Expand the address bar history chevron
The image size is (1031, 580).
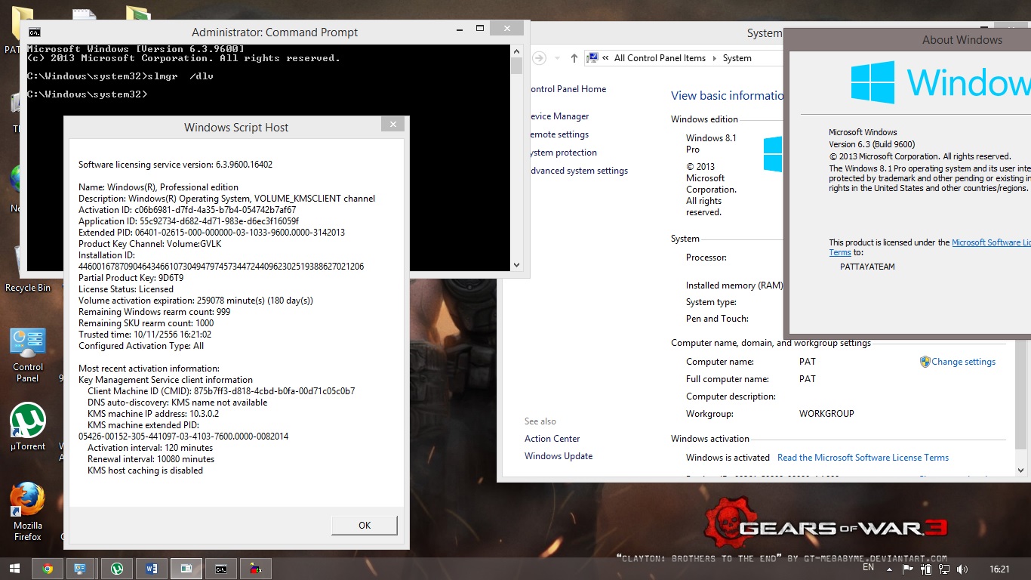click(605, 58)
